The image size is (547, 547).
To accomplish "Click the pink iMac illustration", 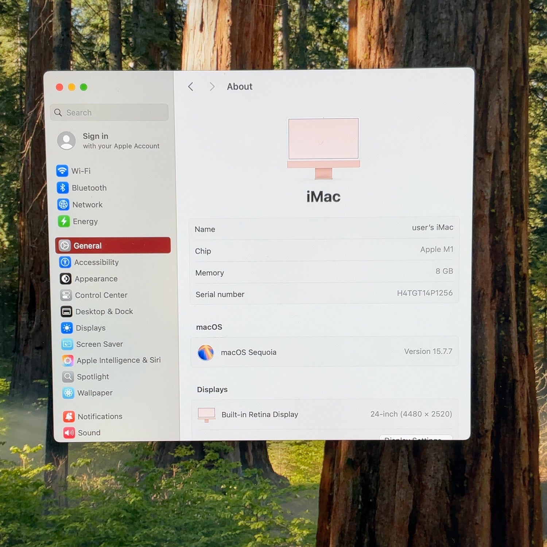I will click(x=323, y=148).
